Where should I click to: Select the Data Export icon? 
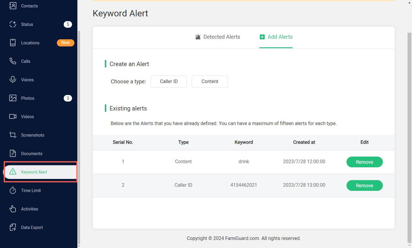[x=13, y=227]
